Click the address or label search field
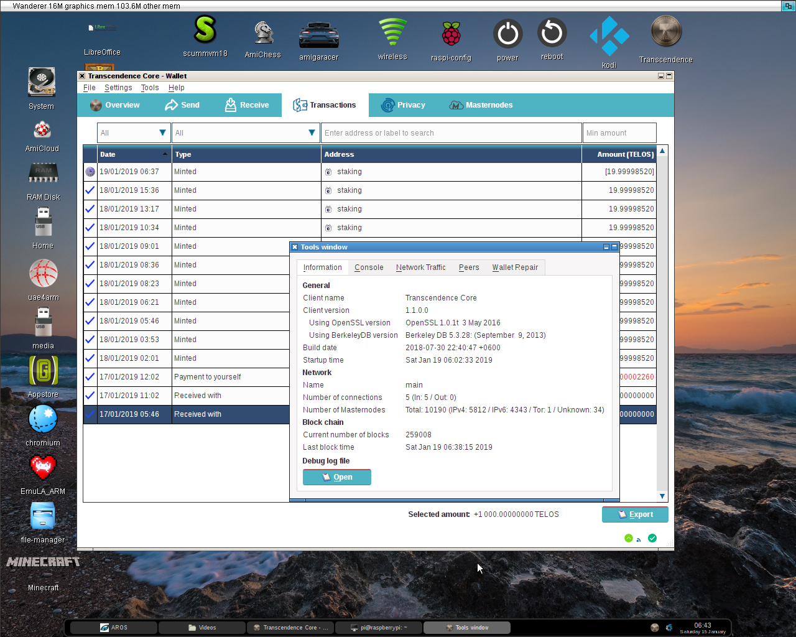 [451, 133]
